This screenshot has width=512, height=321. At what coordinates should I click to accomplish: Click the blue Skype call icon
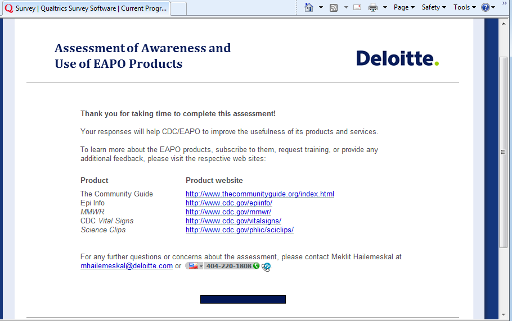(266, 267)
